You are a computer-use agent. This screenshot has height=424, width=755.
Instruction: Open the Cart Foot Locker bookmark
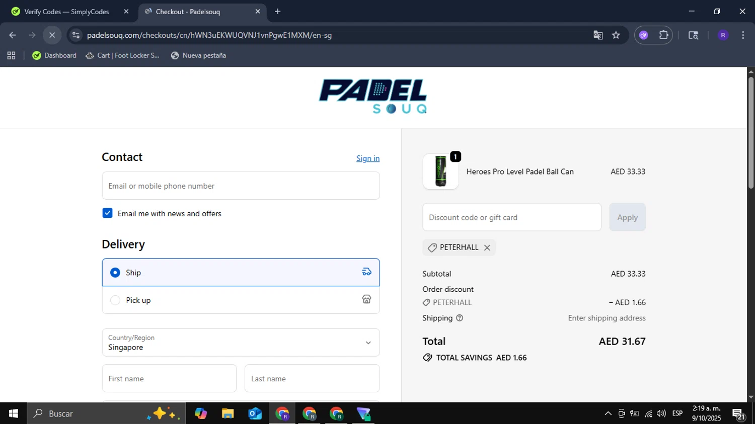pos(122,55)
